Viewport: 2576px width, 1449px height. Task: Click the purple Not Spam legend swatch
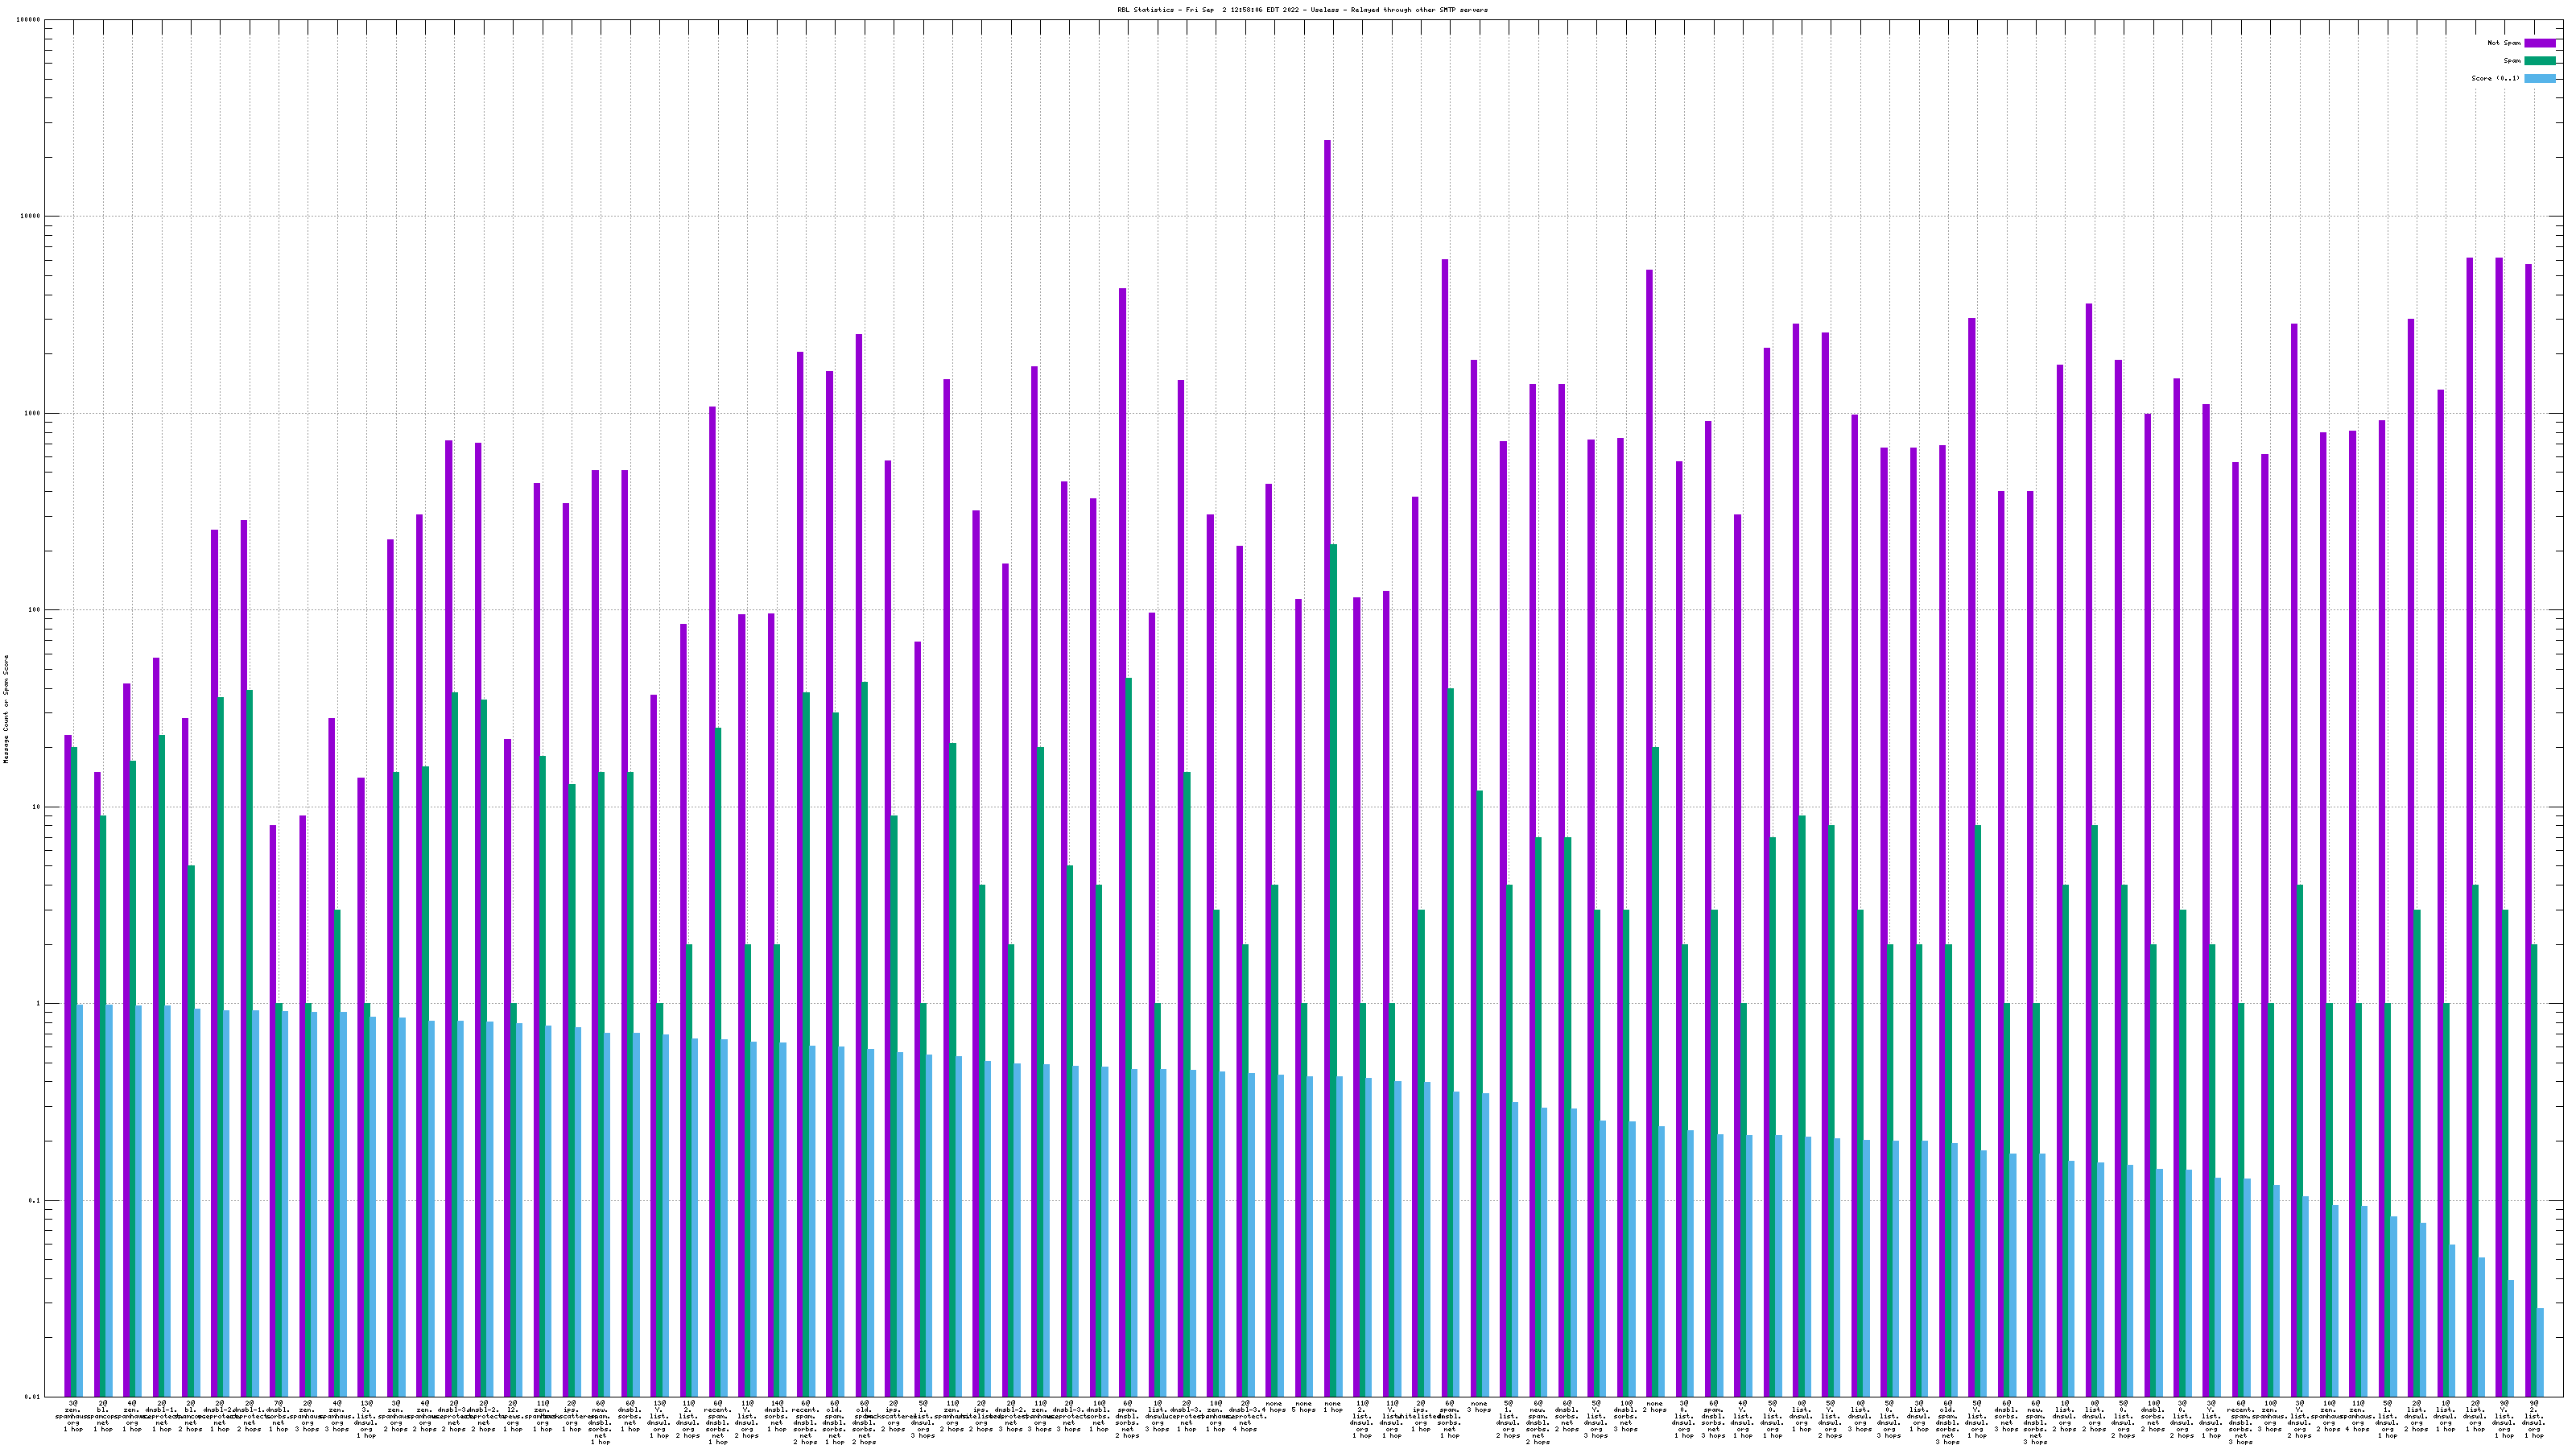[2540, 43]
